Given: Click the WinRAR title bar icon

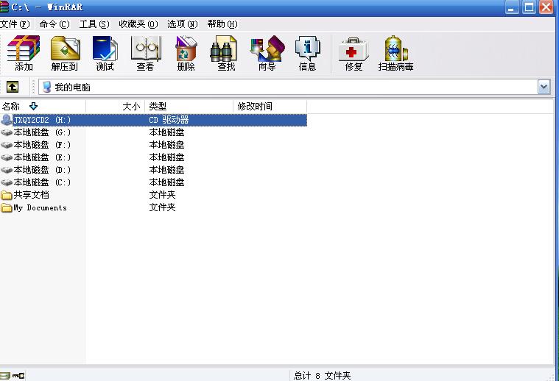Looking at the screenshot, I should (4, 7).
